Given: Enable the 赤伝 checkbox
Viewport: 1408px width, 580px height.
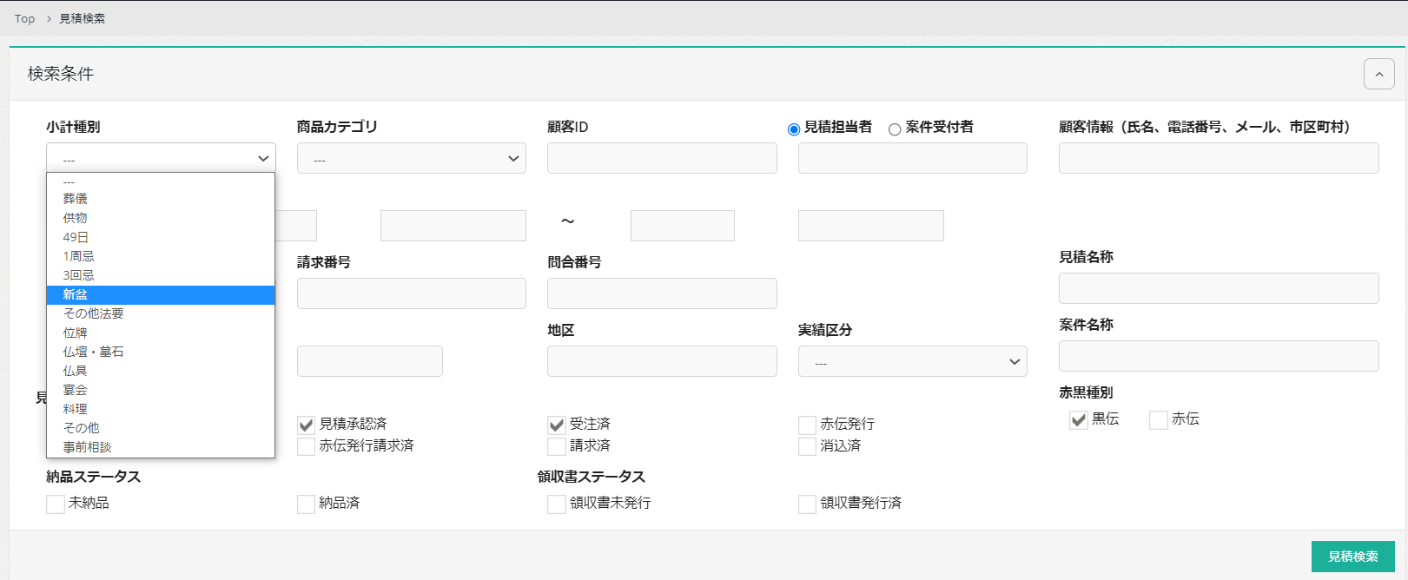Looking at the screenshot, I should point(1158,420).
